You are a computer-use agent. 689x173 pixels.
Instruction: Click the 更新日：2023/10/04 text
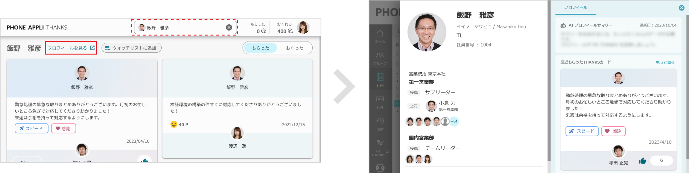[x=658, y=25]
